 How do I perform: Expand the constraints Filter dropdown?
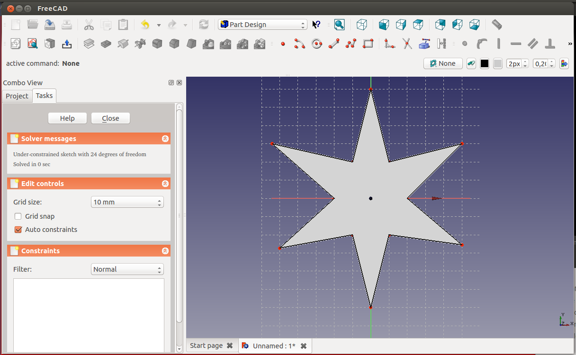[127, 269]
